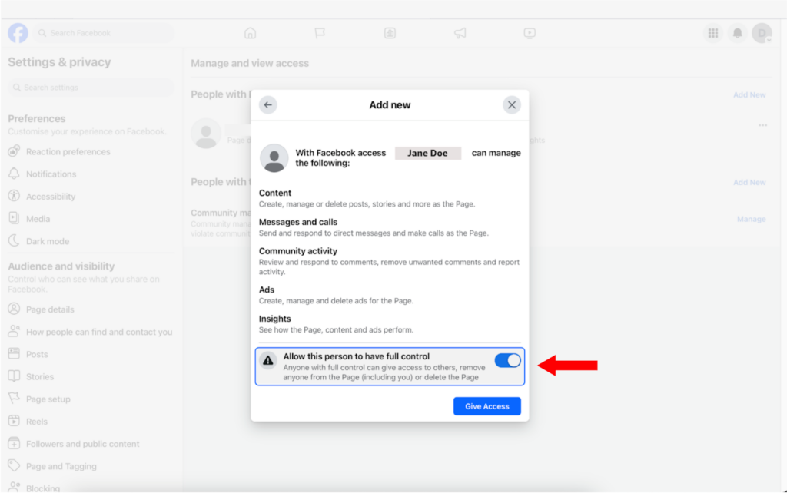
Task: Open account profile menu avatar
Action: click(x=762, y=33)
